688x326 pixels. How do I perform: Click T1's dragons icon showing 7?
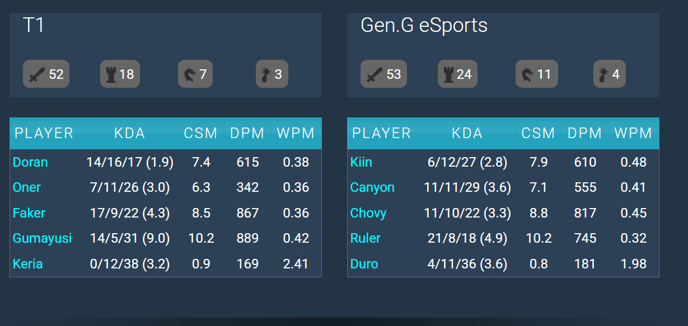[x=188, y=74]
